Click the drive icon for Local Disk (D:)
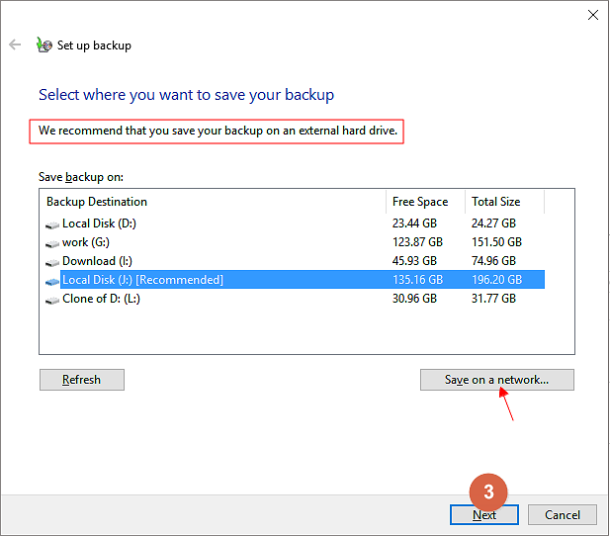This screenshot has height=536, width=610. tap(52, 223)
